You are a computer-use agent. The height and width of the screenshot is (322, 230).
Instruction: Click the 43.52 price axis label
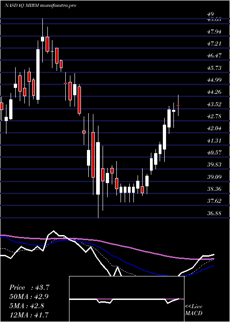(214, 104)
